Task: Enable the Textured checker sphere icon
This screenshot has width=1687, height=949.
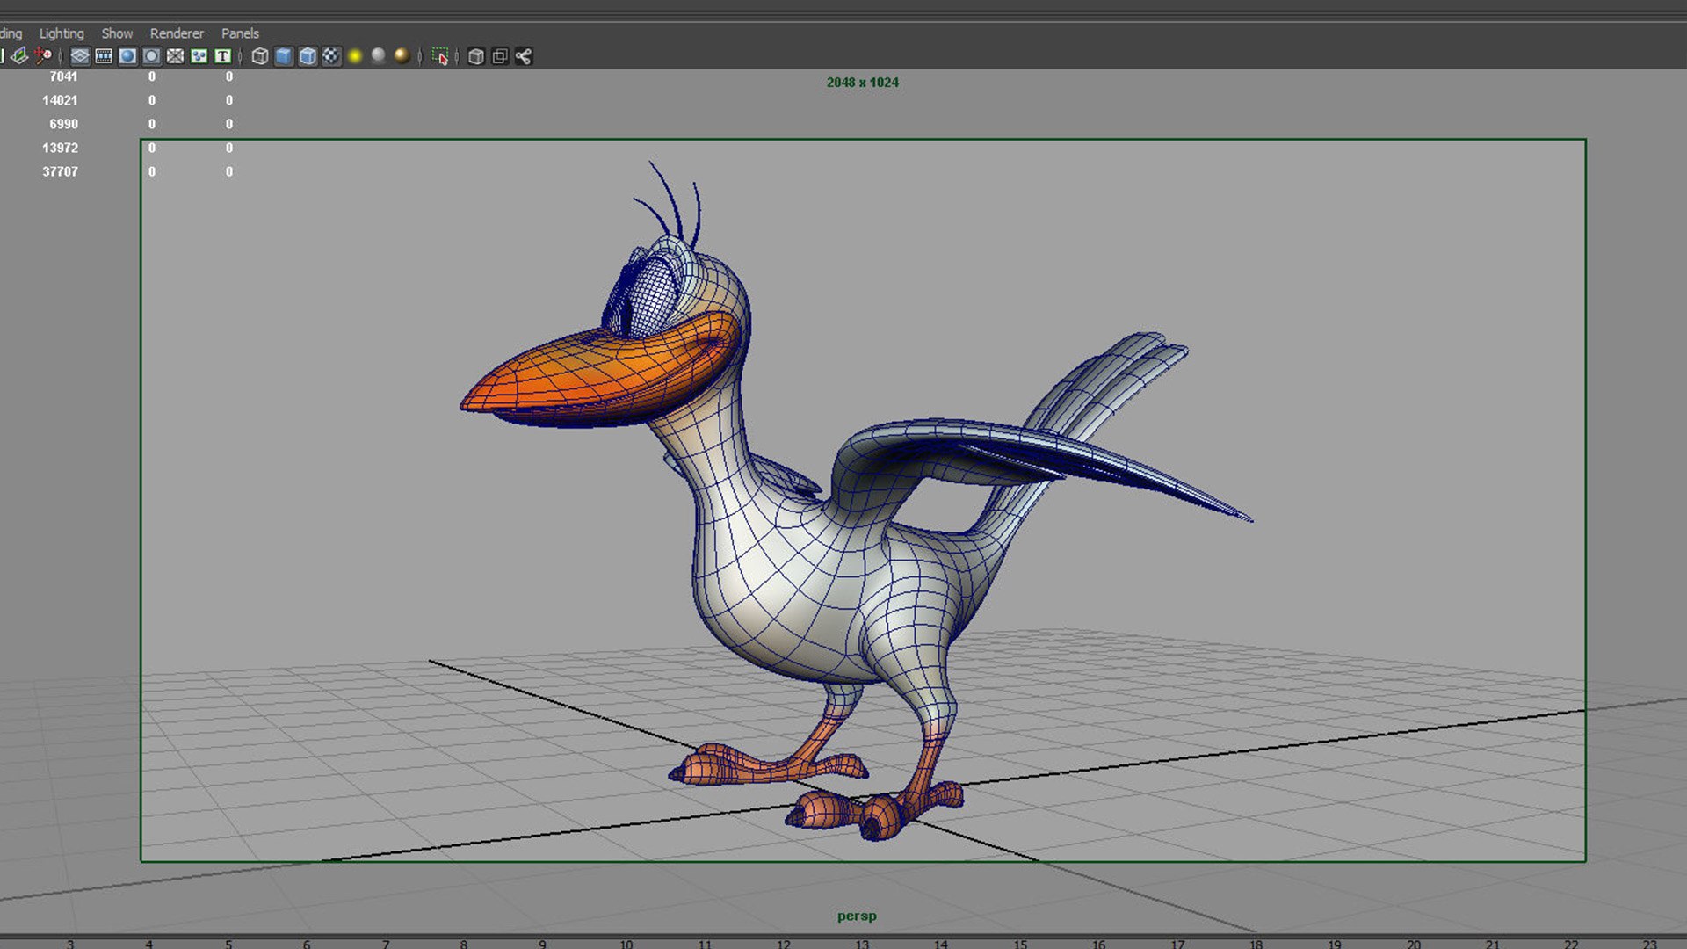Action: 331,56
